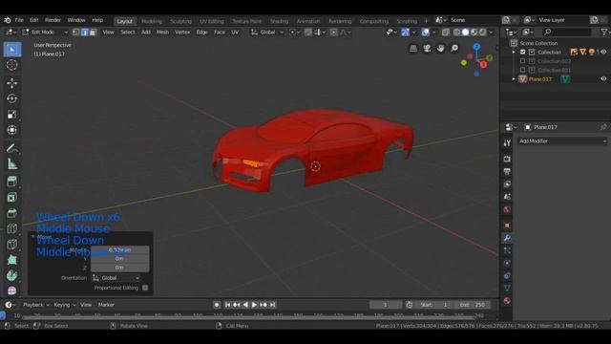Select the Spin tool

tap(12, 275)
